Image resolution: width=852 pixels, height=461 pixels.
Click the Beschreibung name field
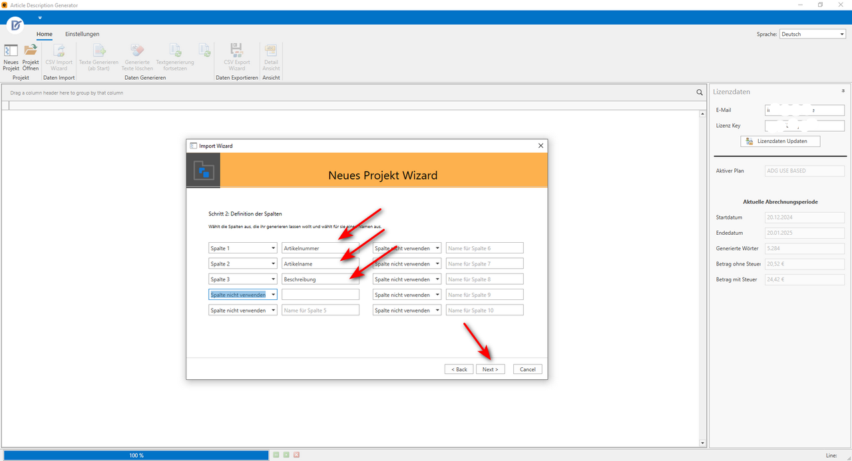[x=320, y=279]
